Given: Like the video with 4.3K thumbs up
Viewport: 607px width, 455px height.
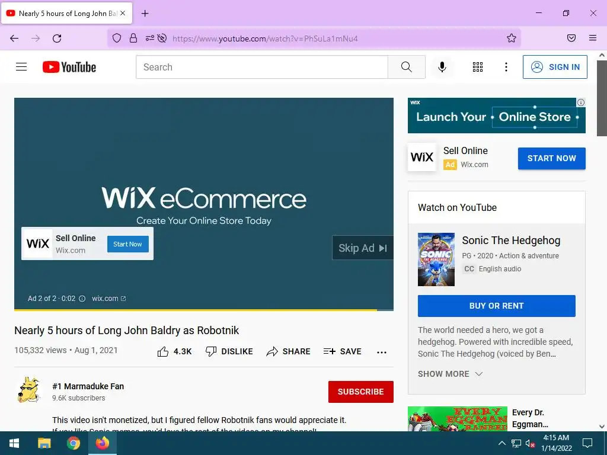Looking at the screenshot, I should pyautogui.click(x=175, y=351).
